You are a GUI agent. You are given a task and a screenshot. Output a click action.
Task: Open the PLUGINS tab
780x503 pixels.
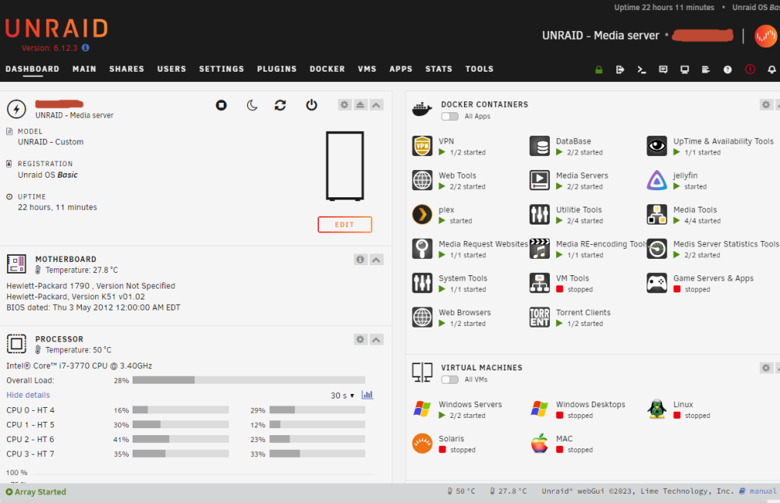pyautogui.click(x=277, y=69)
